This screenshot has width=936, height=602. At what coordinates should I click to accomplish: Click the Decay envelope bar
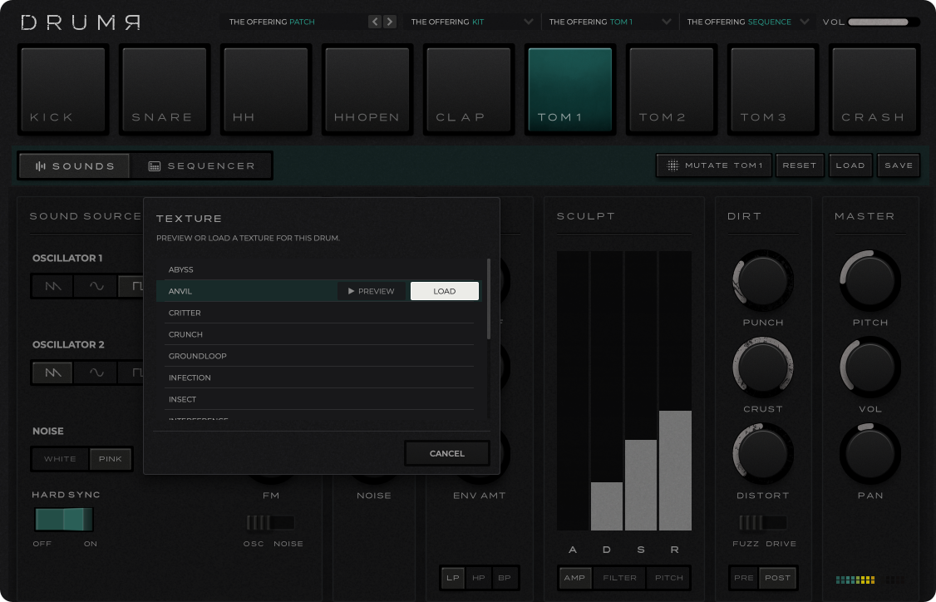(x=607, y=391)
